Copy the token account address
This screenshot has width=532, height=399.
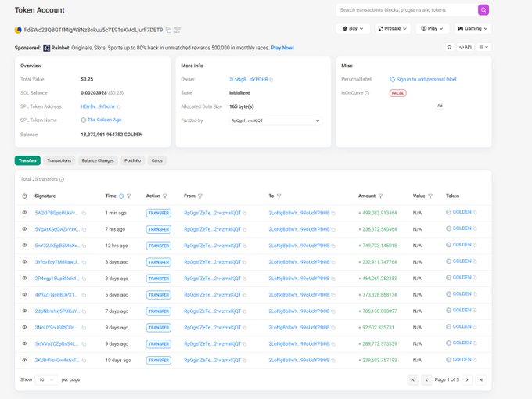coord(168,30)
